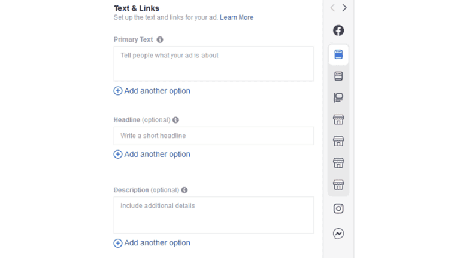Add another option under Primary Text
Image resolution: width=460 pixels, height=258 pixels.
point(152,91)
